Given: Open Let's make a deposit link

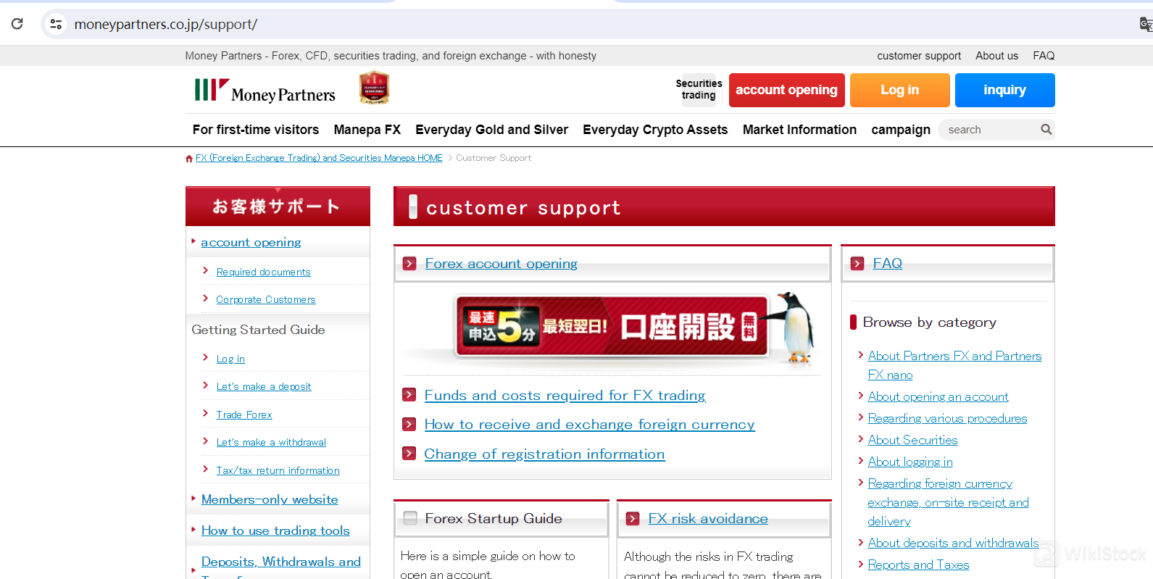Looking at the screenshot, I should pos(264,387).
